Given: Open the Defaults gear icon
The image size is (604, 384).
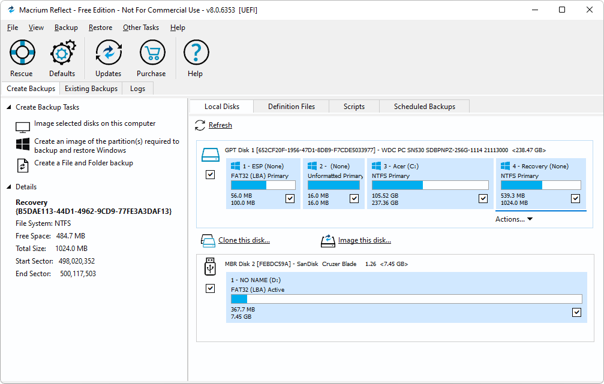Looking at the screenshot, I should click(x=62, y=53).
